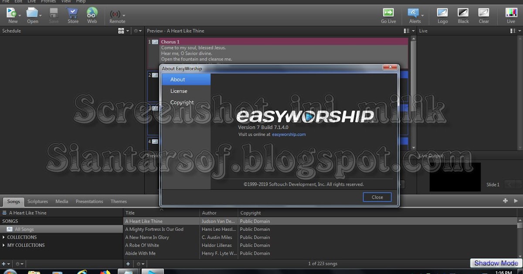Click the Preview pane view layout icon
Viewport: 523px width, 274px height.
(x=407, y=31)
